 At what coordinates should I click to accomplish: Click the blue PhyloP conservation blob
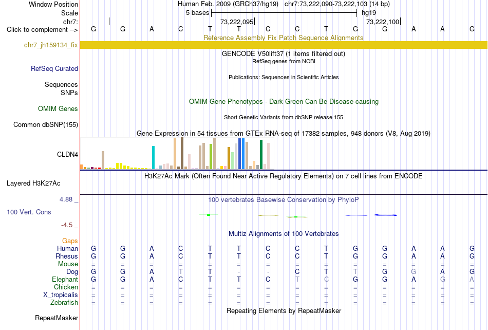click(x=385, y=215)
